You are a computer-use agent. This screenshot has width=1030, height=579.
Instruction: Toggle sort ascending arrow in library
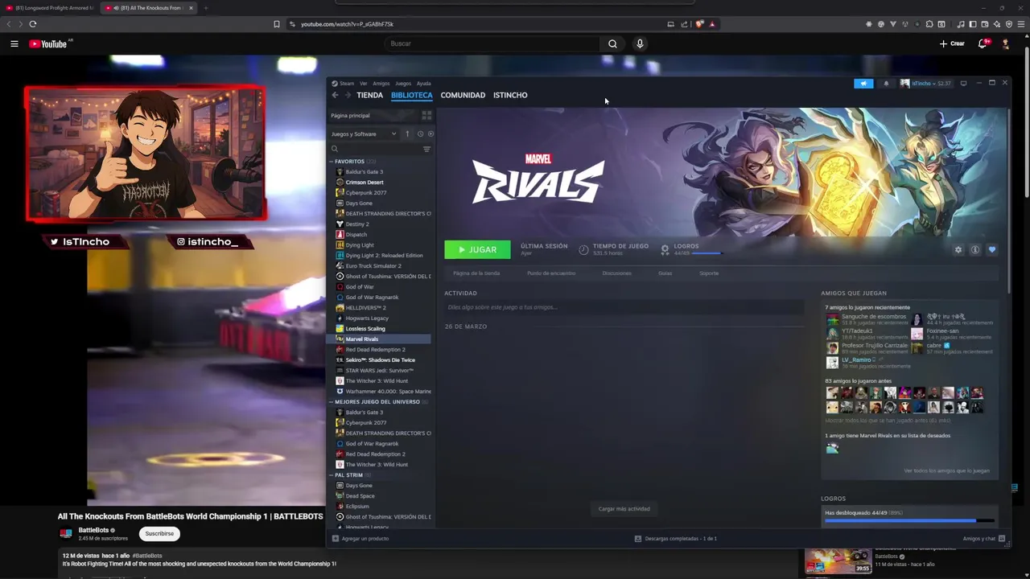tap(407, 133)
